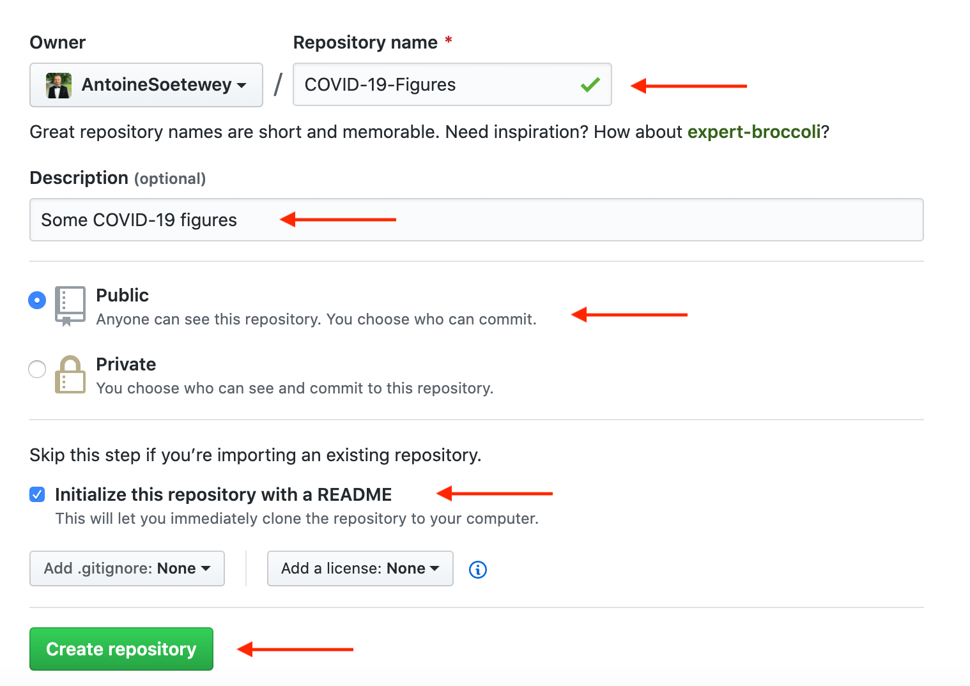Follow the expert-broccoli name suggestion link
The image size is (970, 686).
click(x=753, y=132)
